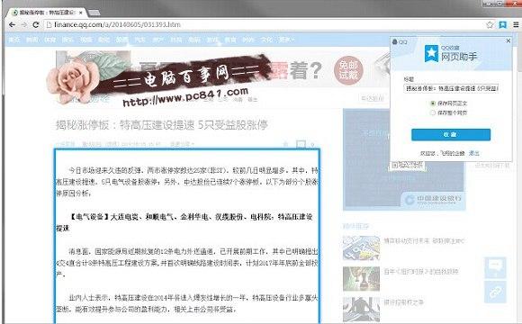Click the first item in the site nav bar

pyautogui.click(x=13, y=40)
